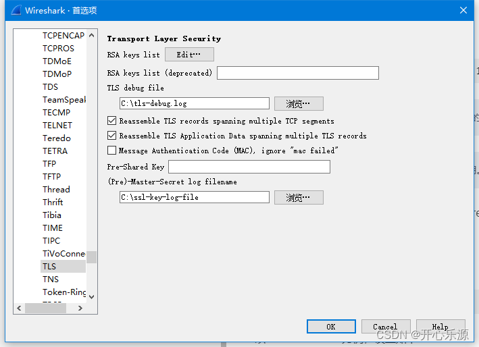Viewport: 479px width, 347px height.
Task: Choose TDMoP in the list
Action: click(57, 74)
